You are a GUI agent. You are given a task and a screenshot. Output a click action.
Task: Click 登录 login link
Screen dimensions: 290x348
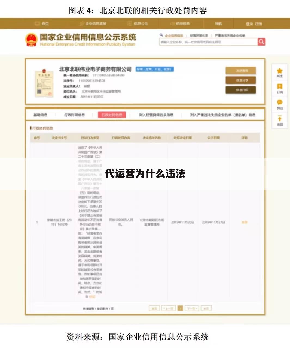click(249, 24)
